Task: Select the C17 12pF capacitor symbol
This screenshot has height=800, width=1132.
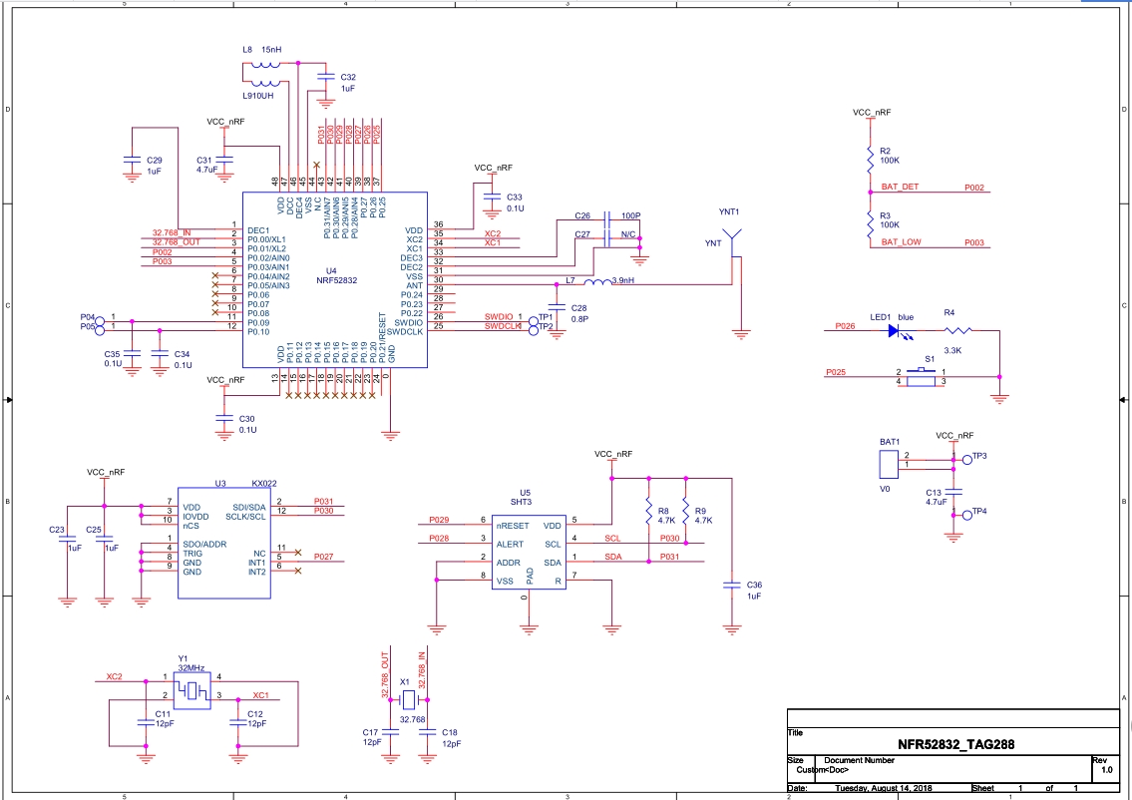Action: click(x=391, y=731)
